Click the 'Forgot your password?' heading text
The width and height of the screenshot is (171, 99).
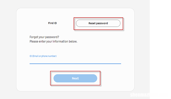pos(44,37)
